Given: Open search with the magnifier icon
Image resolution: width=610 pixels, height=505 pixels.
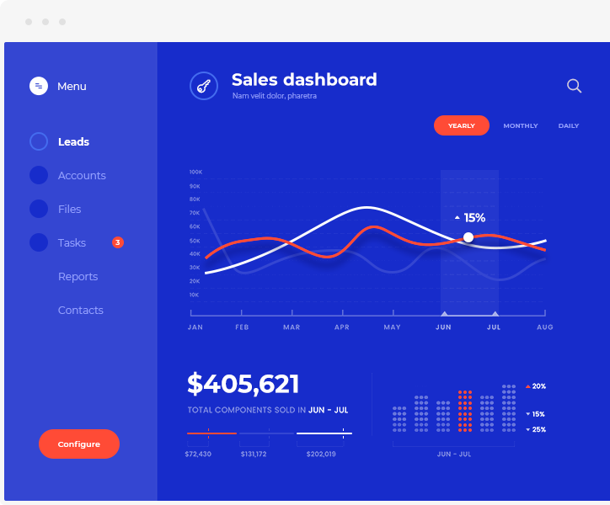Looking at the screenshot, I should pos(574,85).
